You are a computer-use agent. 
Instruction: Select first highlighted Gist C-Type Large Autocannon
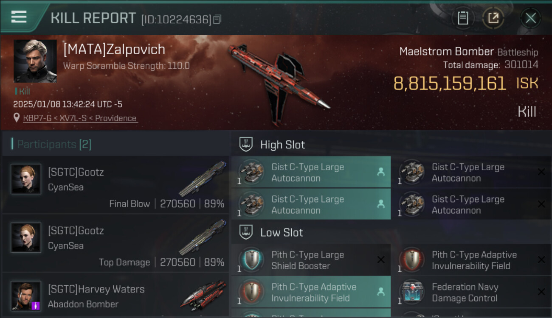311,172
